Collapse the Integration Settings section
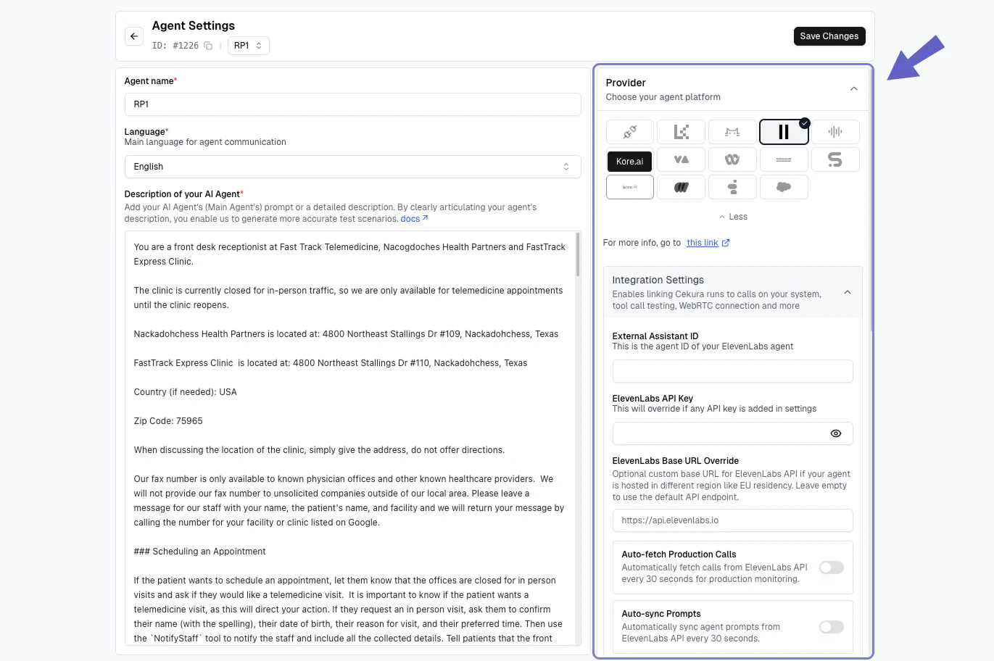This screenshot has width=994, height=661. coord(848,292)
